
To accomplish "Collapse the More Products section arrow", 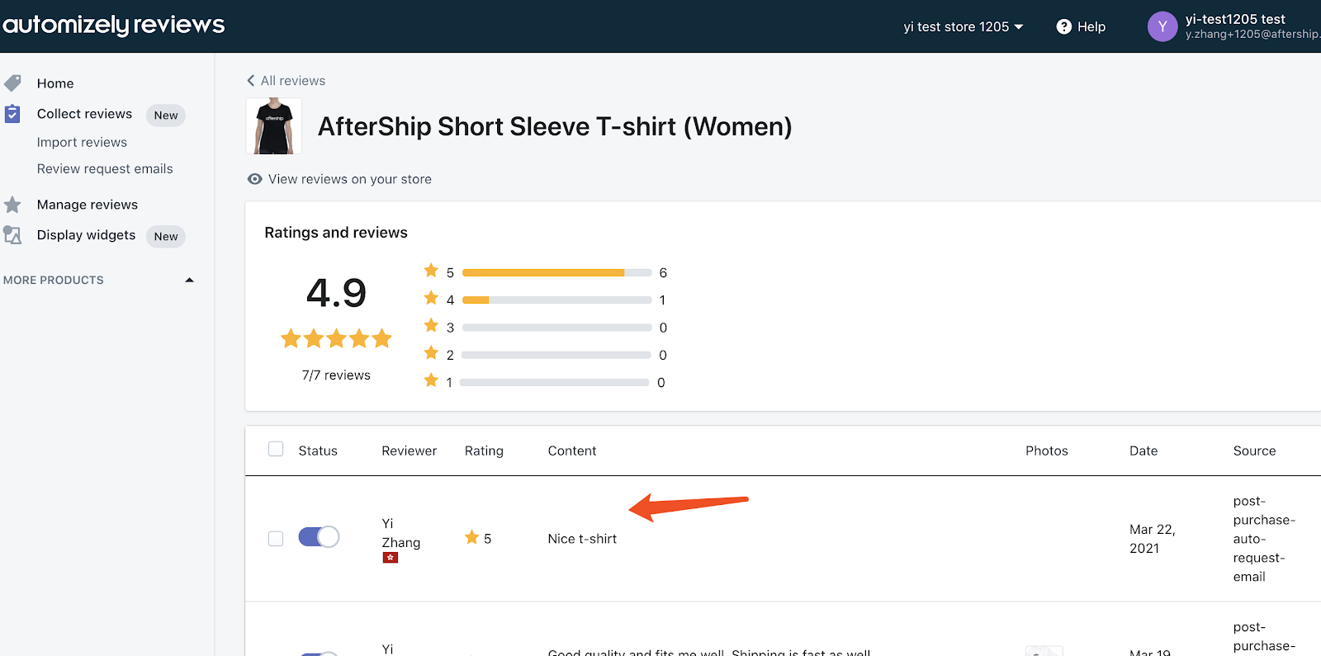I will tap(189, 281).
